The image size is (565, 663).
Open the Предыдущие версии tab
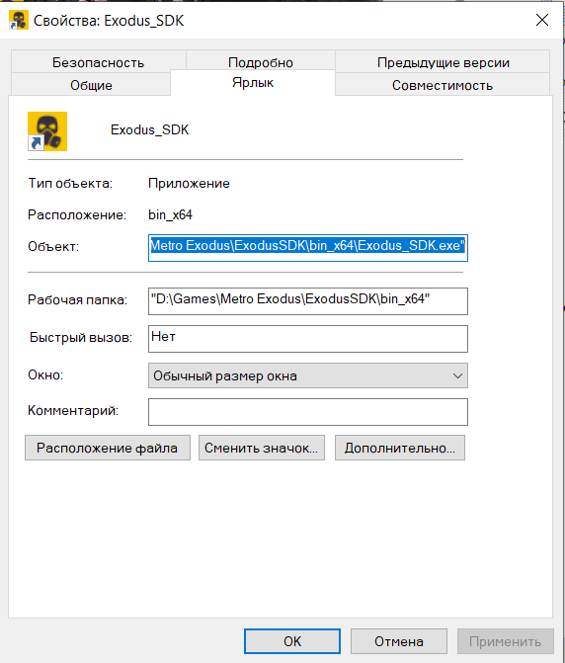click(x=443, y=62)
